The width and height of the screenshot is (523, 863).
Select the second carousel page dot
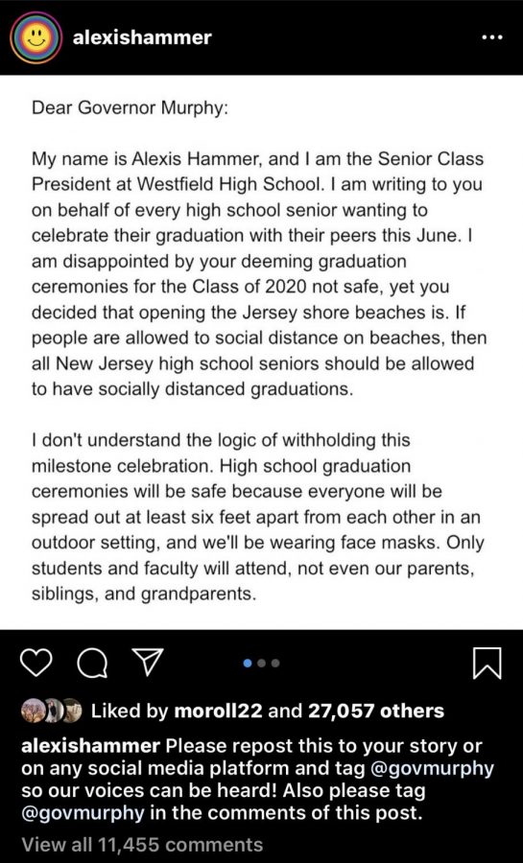click(261, 664)
